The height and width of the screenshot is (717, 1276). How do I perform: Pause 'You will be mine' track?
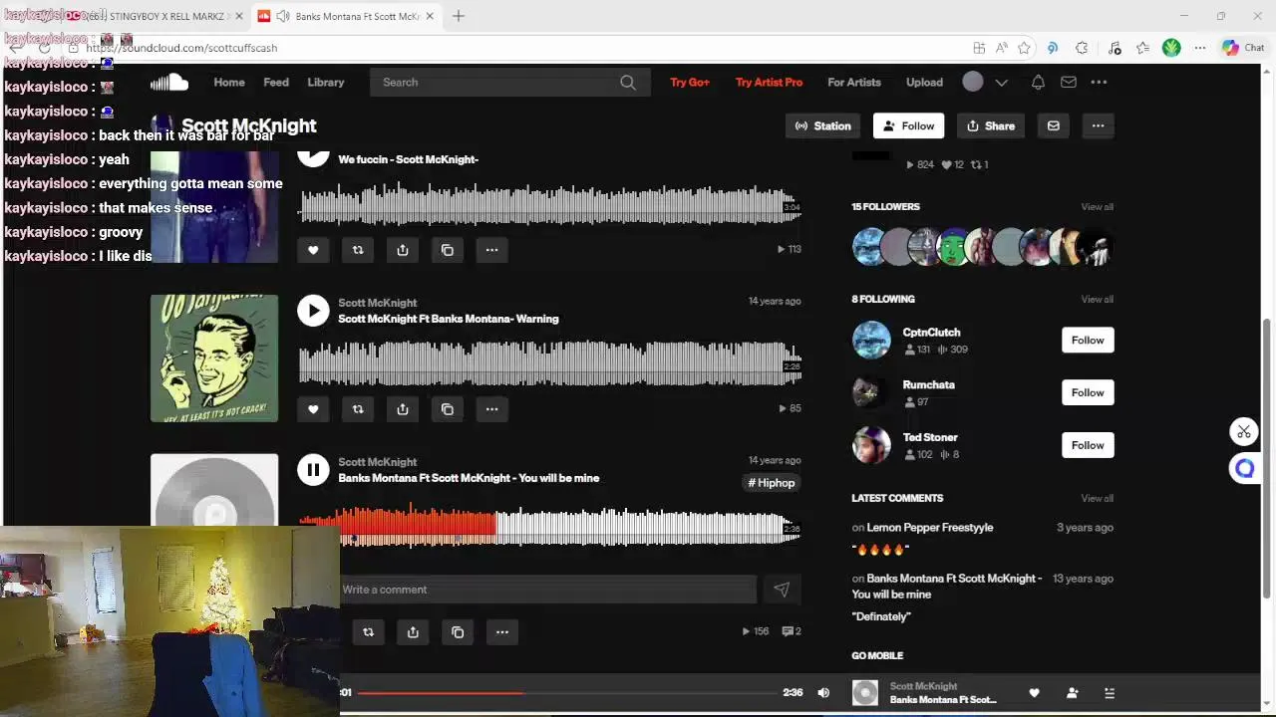313,470
